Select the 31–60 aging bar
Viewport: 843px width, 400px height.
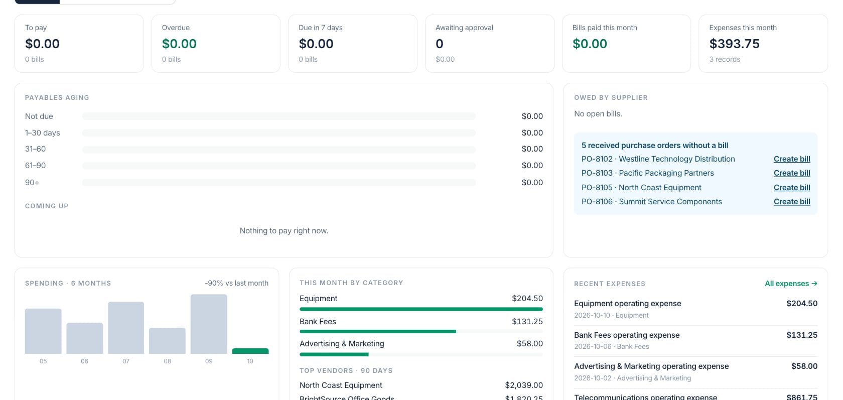point(278,149)
